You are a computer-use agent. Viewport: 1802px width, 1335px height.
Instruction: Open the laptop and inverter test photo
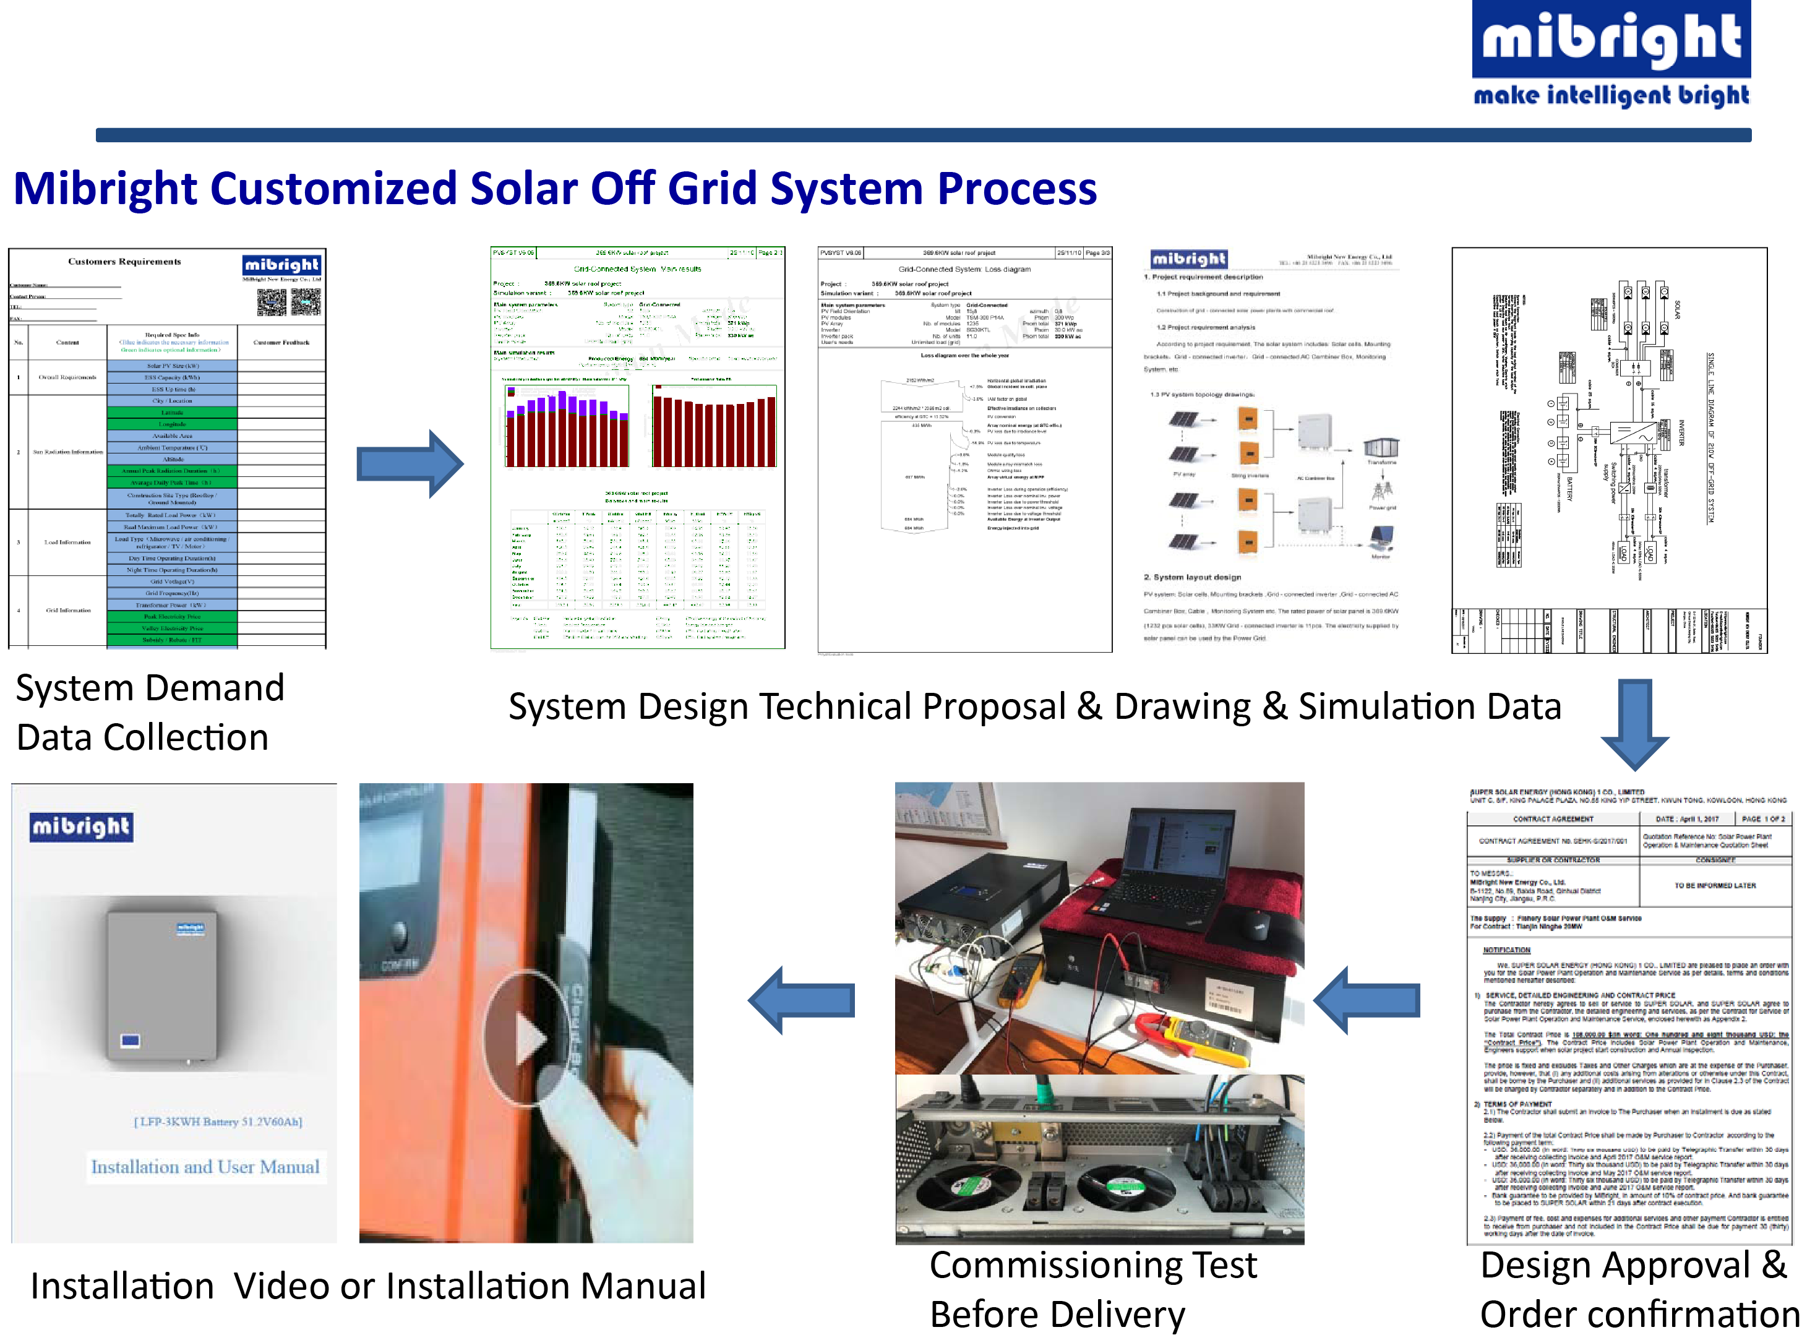pyautogui.click(x=1099, y=928)
